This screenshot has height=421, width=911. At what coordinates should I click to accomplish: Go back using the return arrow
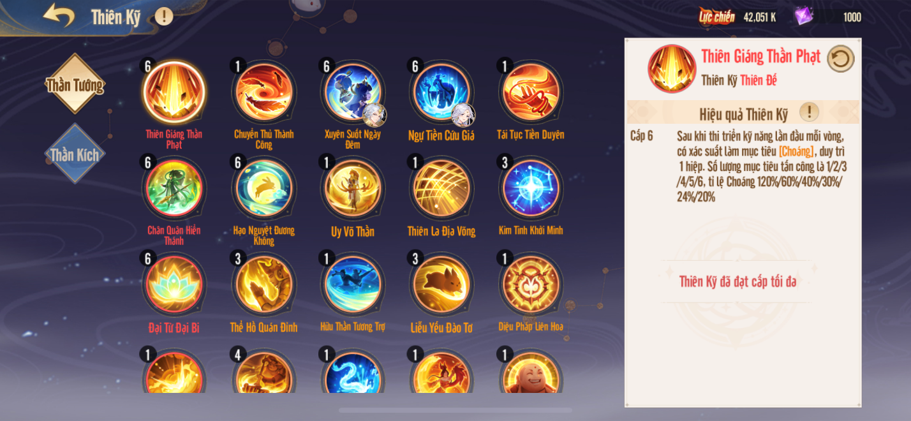point(59,15)
